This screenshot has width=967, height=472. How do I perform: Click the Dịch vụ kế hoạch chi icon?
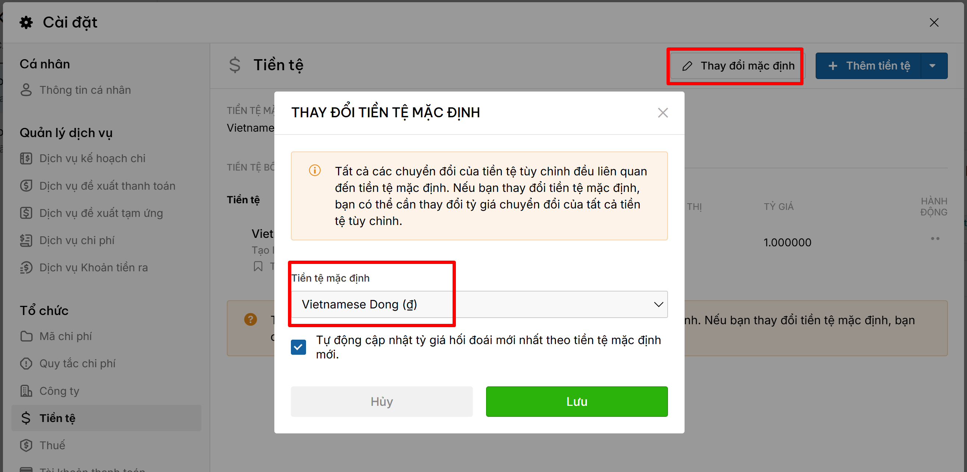pos(26,158)
